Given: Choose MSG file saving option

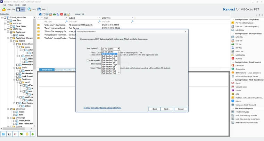Looking at the screenshot, I should coord(239,37).
